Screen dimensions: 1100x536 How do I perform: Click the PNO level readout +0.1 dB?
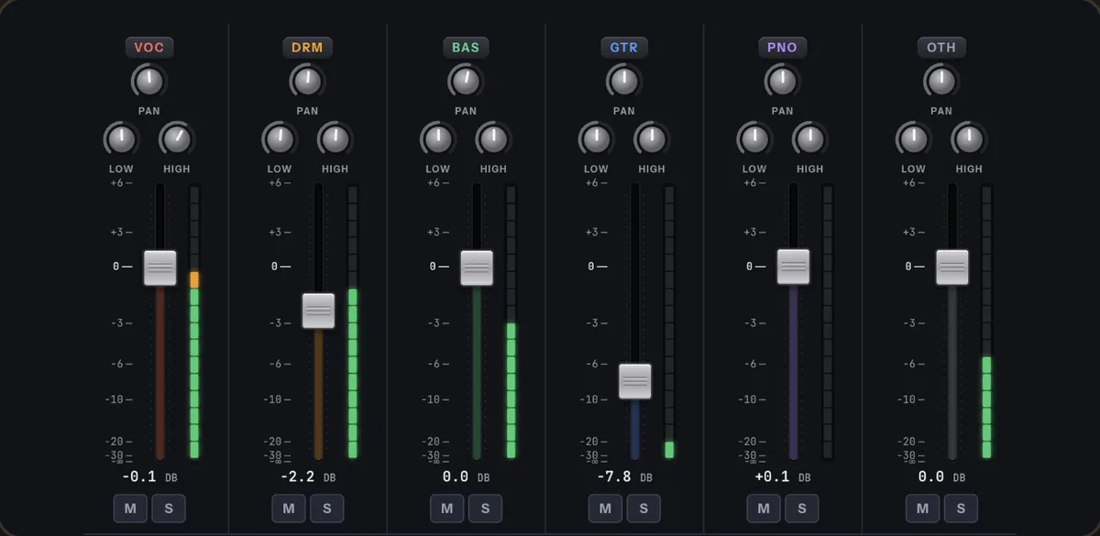tap(784, 476)
